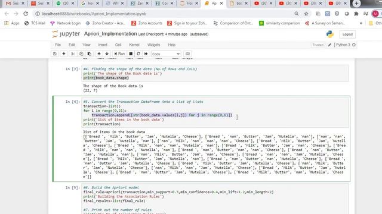Insert a new cell below with plus icon

tap(64, 54)
